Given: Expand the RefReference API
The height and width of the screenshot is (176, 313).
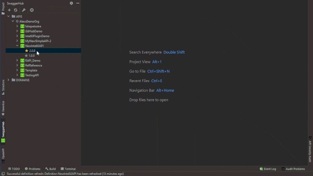Looking at the screenshot, I should (x=17, y=65).
